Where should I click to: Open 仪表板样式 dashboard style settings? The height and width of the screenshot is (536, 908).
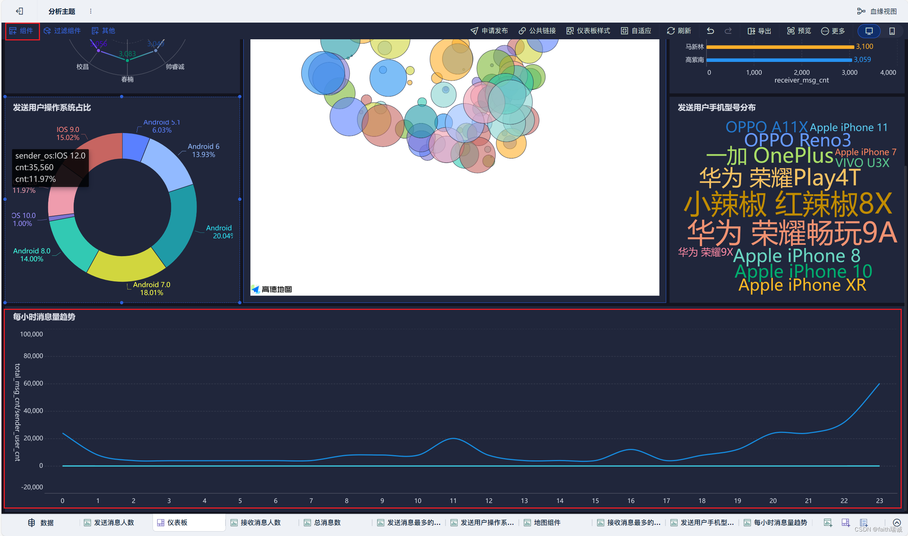(x=588, y=31)
